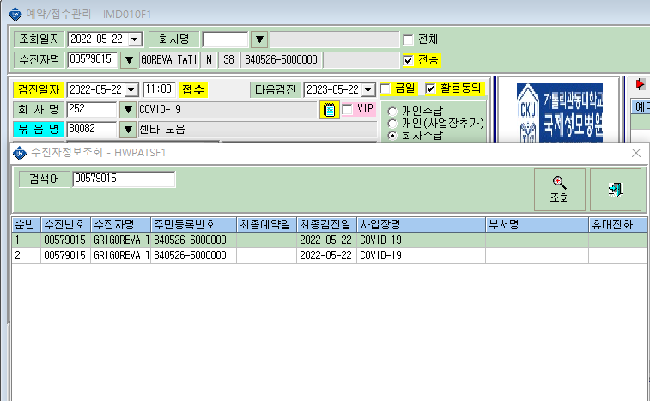Open the 조회일자 date dropdown
This screenshot has width=650, height=401.
pos(134,39)
